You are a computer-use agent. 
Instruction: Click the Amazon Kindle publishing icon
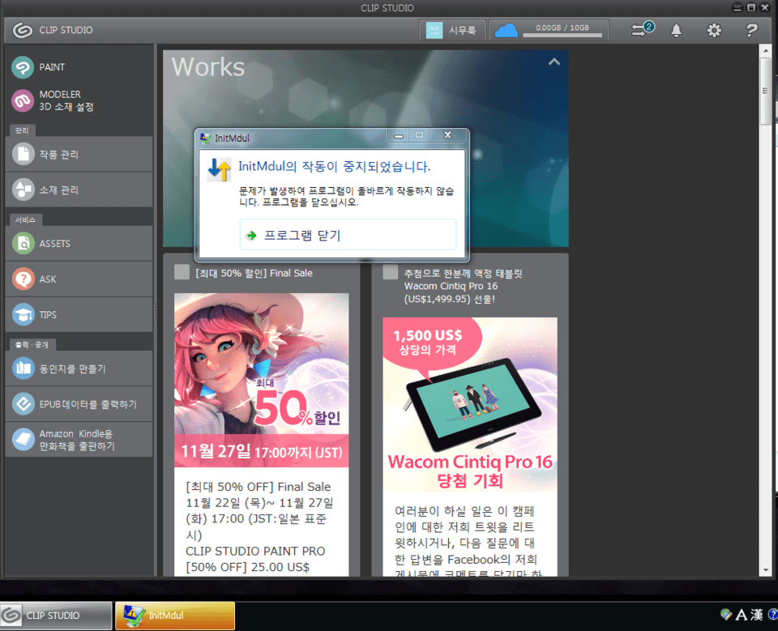click(23, 440)
